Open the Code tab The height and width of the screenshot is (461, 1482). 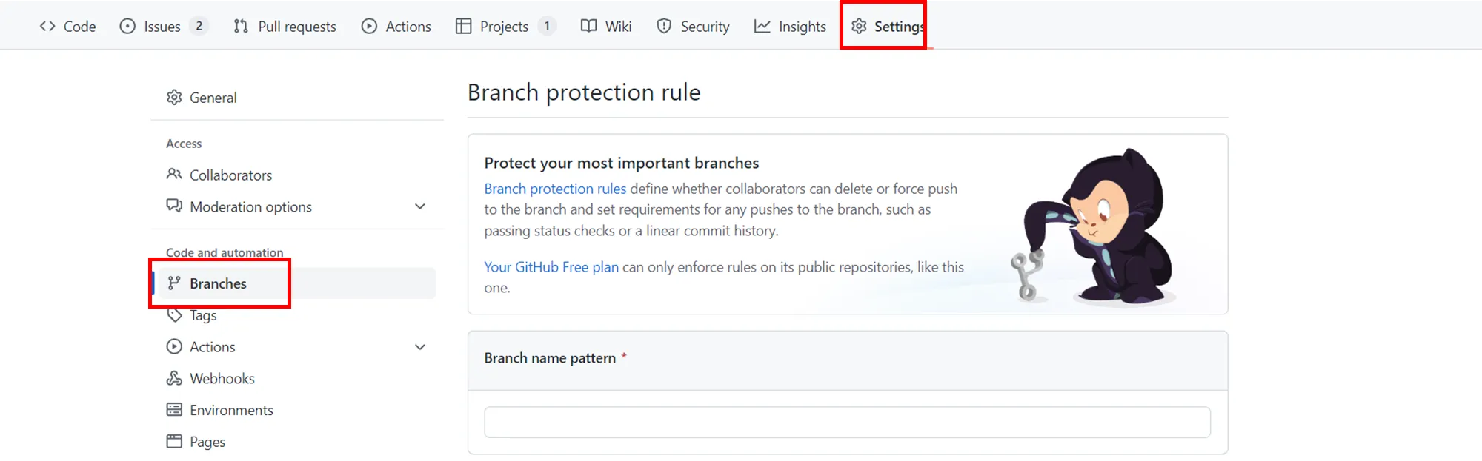[67, 27]
